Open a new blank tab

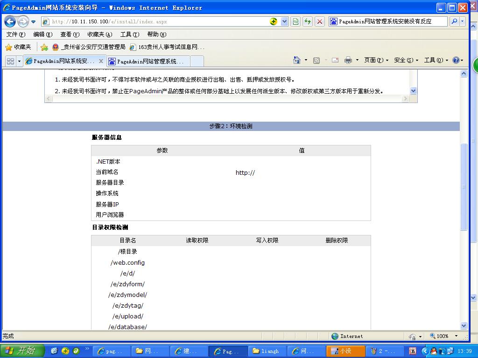(197, 62)
